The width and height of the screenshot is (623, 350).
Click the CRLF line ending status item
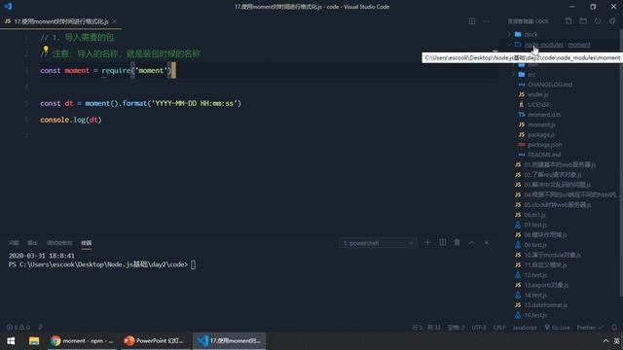pos(499,328)
